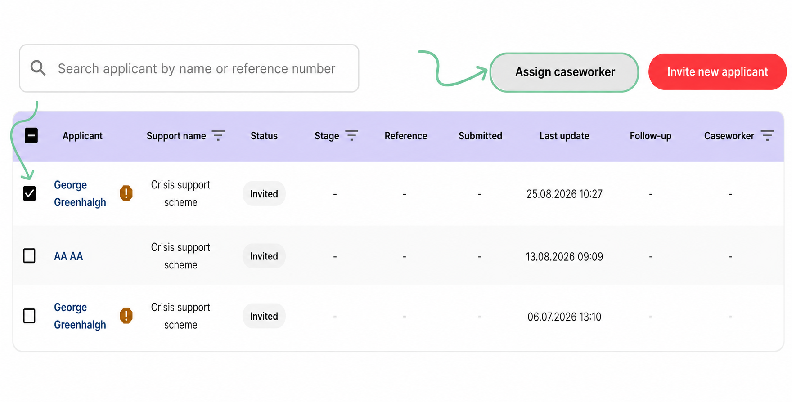Screen dimensions: 792x402
Task: Open the Caseworker column filter icon
Action: tap(767, 135)
